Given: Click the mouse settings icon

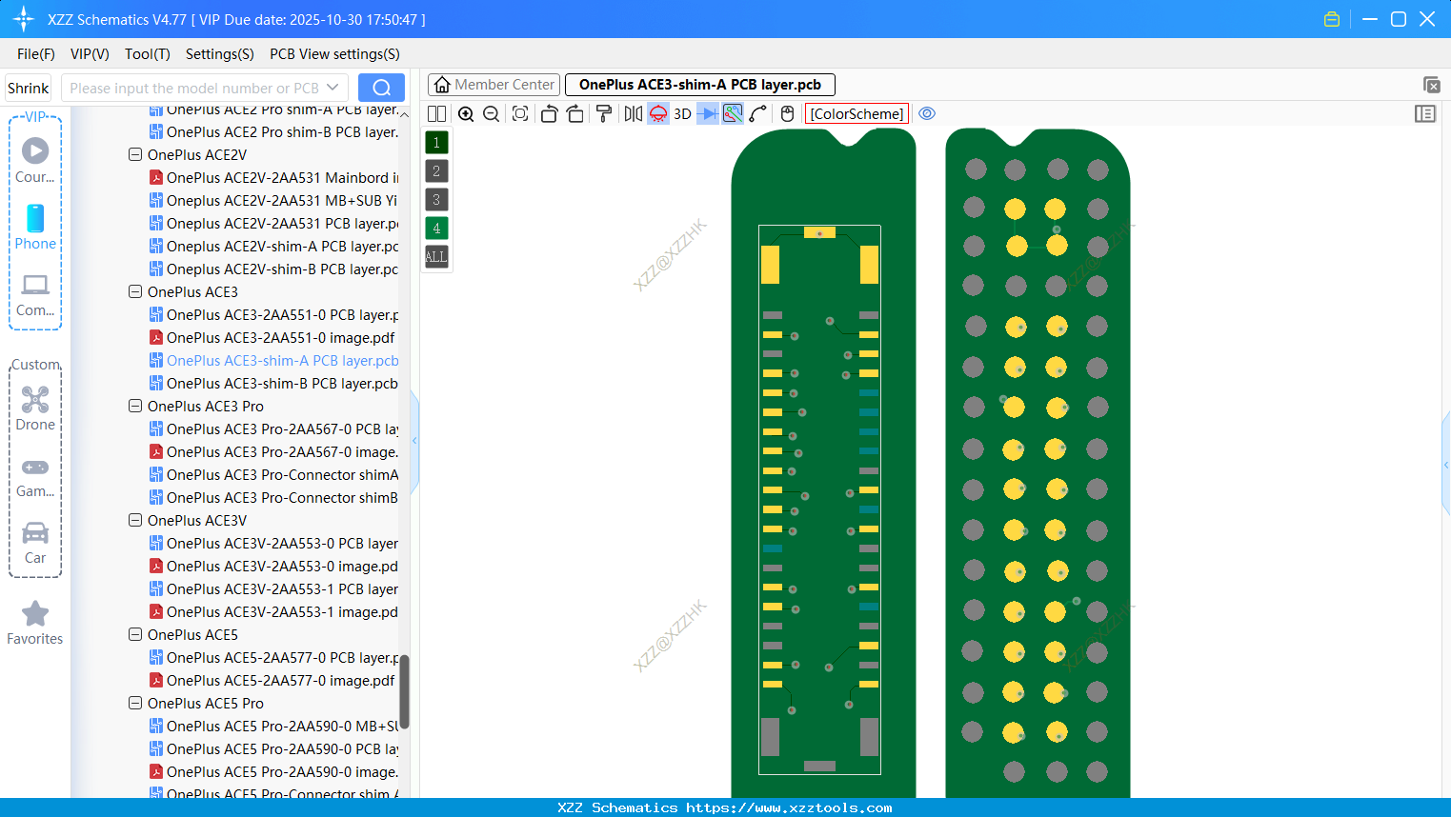Looking at the screenshot, I should pyautogui.click(x=787, y=114).
